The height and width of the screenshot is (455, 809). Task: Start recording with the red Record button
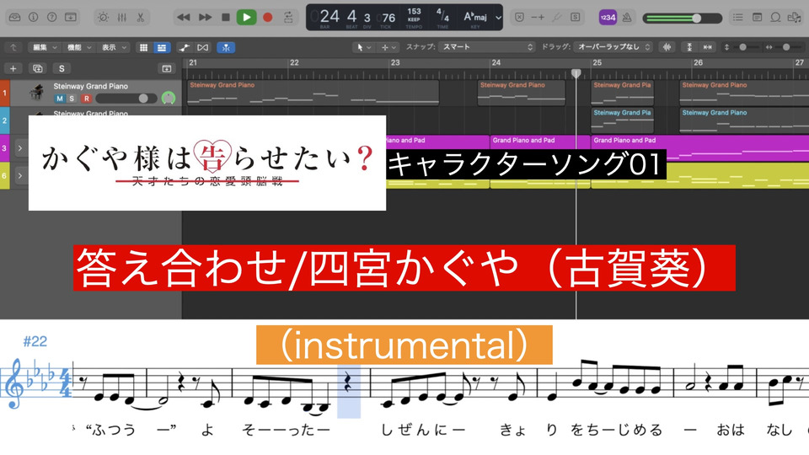[x=267, y=17]
